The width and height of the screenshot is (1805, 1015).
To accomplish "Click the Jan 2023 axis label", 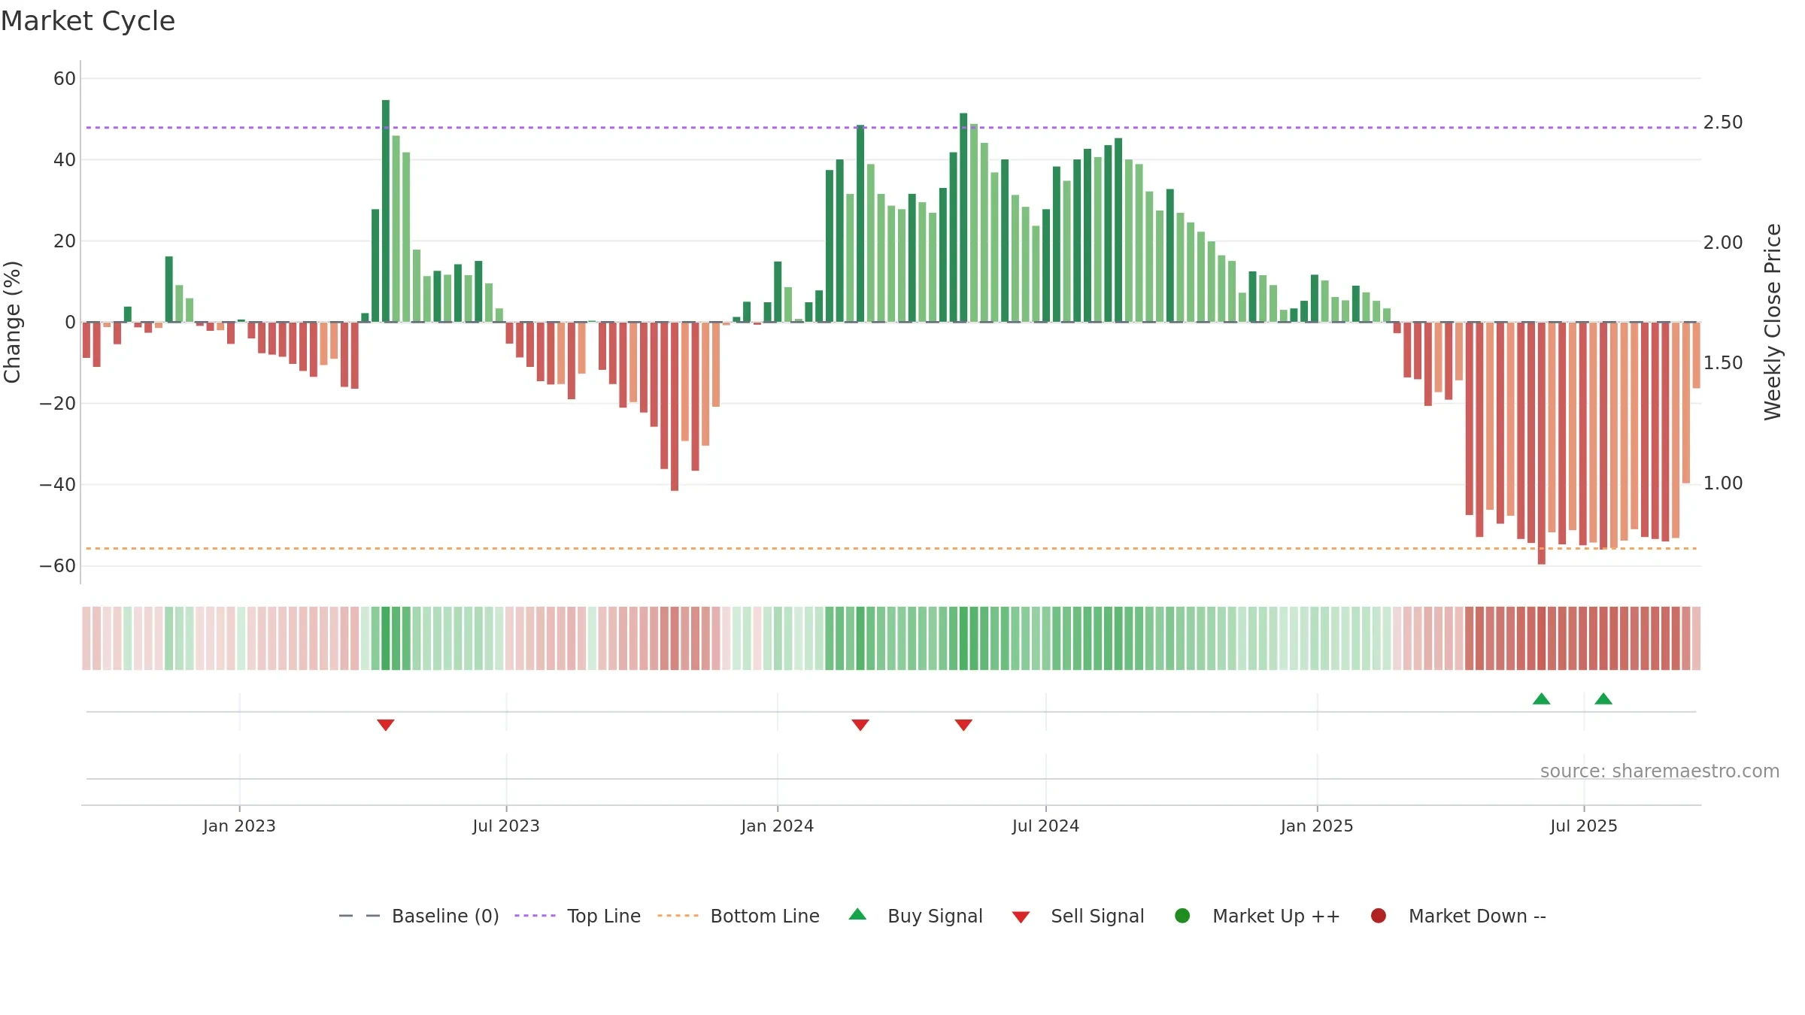I will (239, 826).
